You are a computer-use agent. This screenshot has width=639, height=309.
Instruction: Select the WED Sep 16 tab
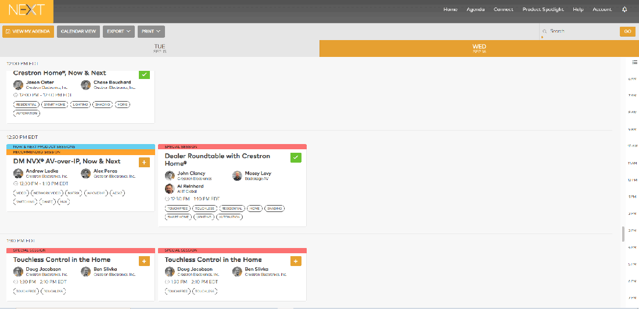(479, 49)
